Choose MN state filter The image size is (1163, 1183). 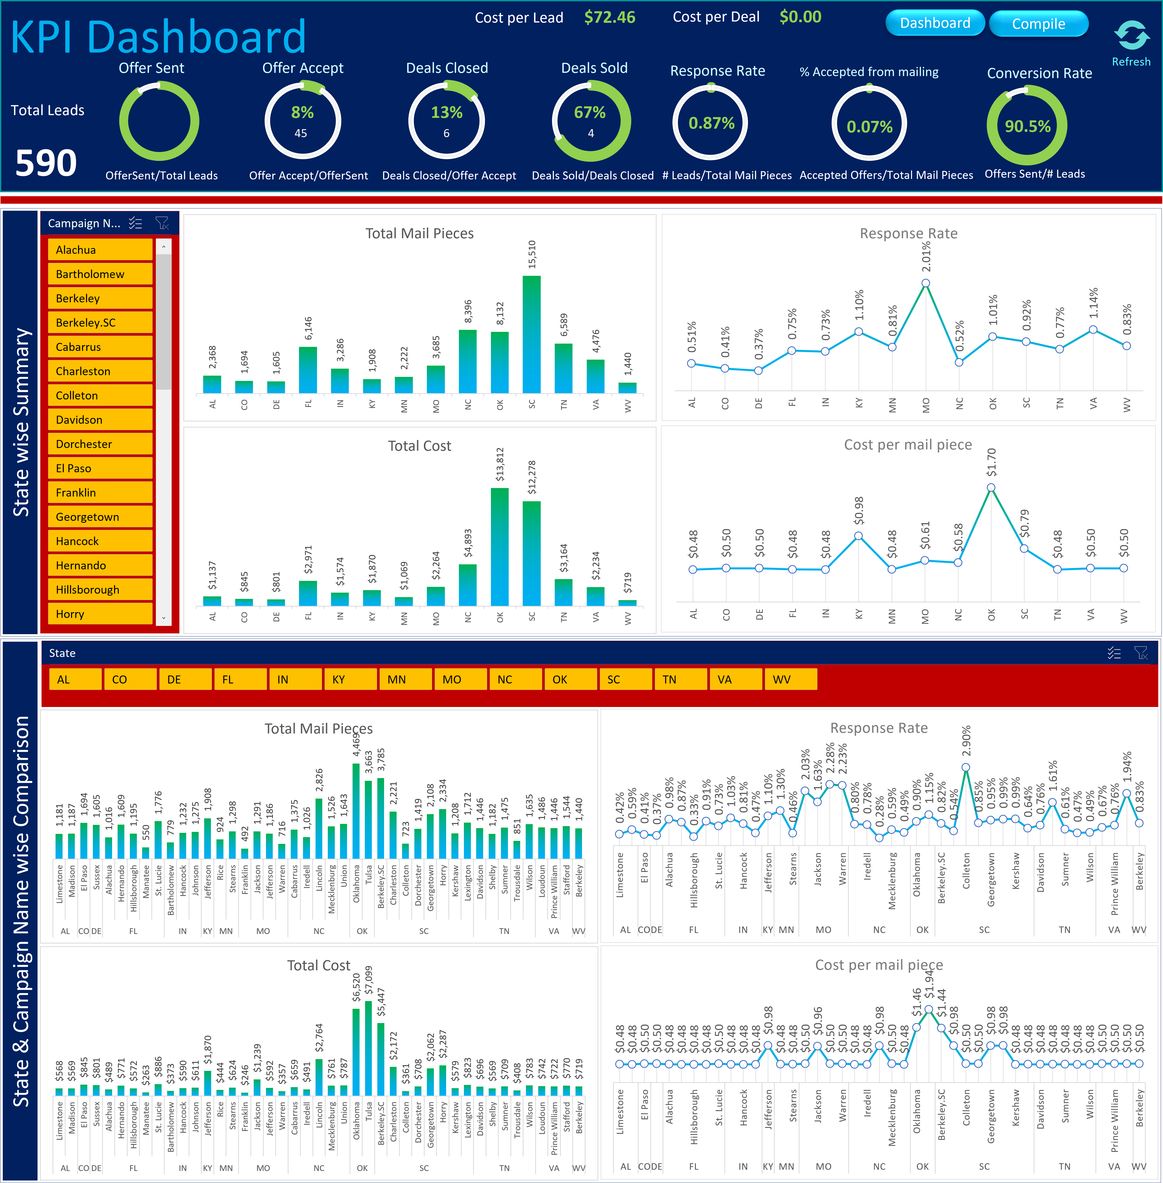pyautogui.click(x=406, y=679)
